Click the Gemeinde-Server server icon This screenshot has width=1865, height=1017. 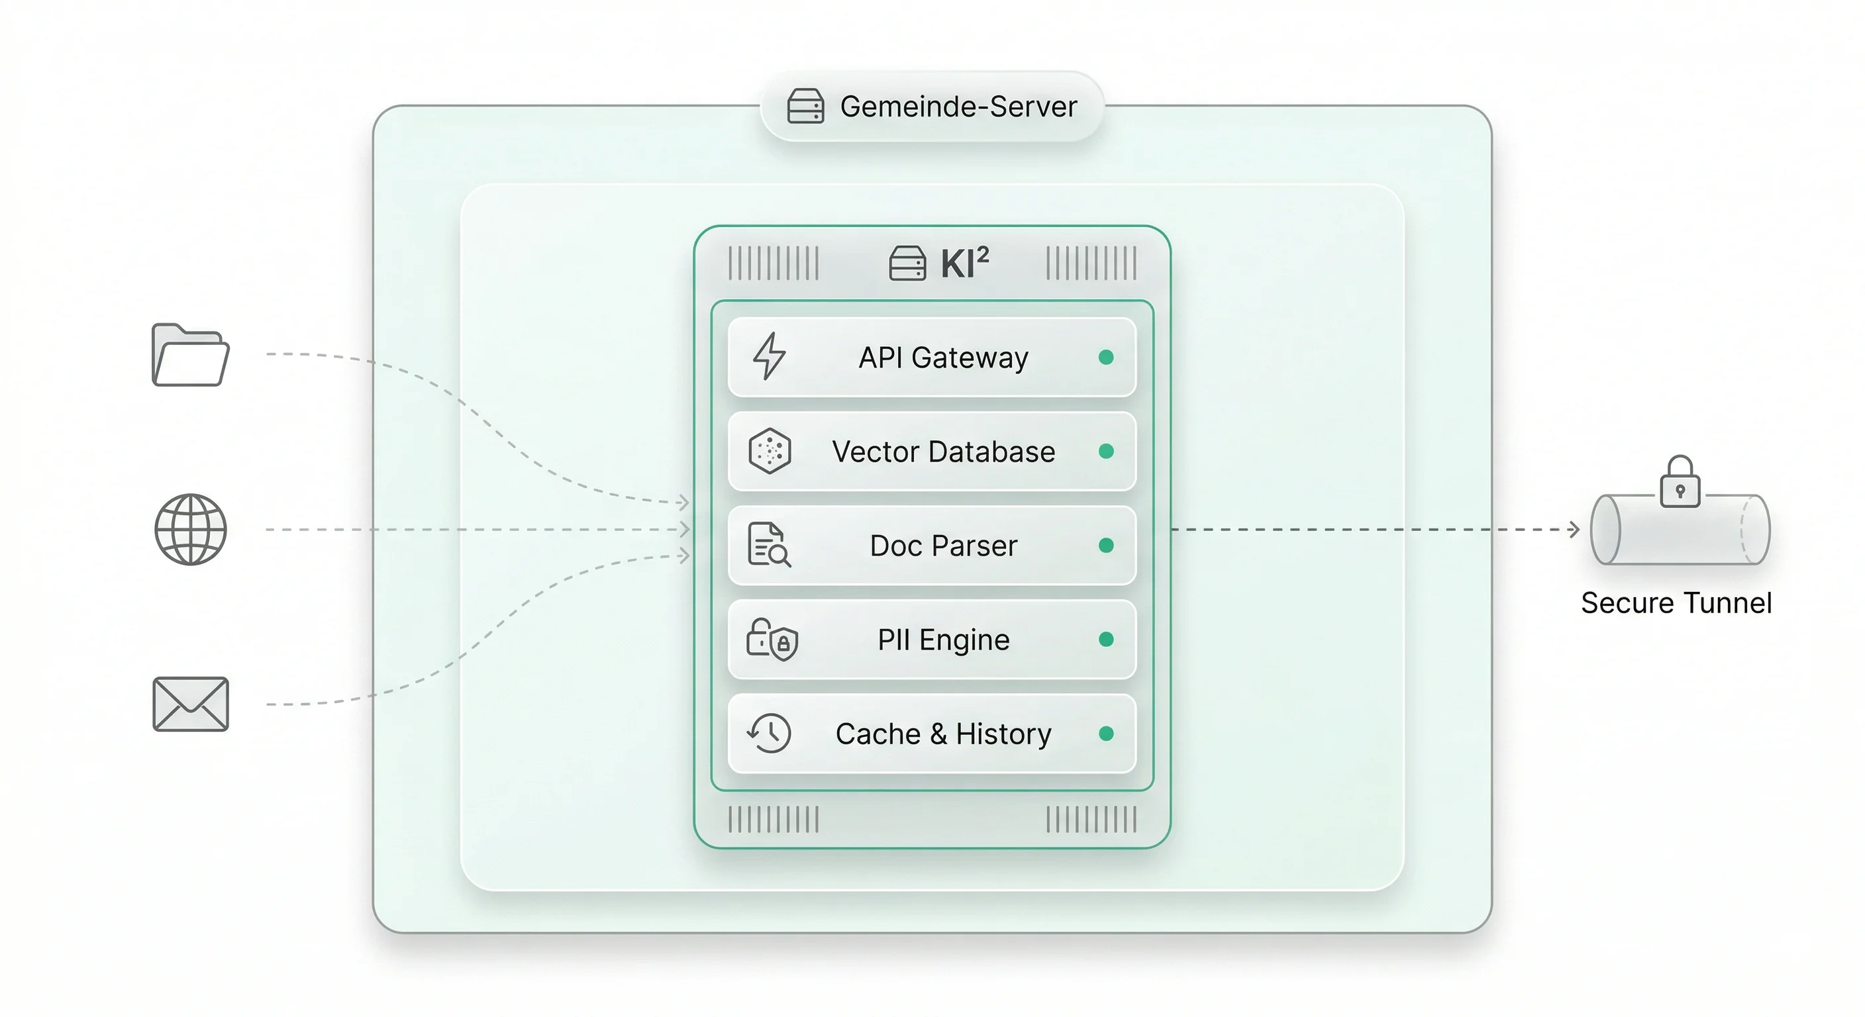coord(805,107)
